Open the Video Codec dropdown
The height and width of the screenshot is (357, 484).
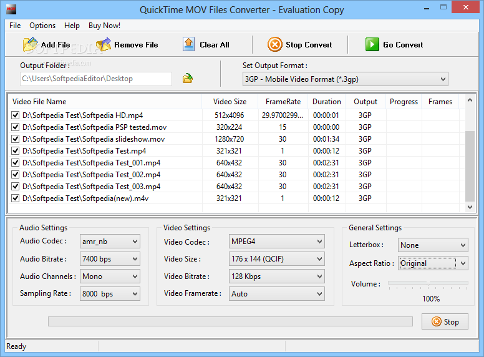276,242
